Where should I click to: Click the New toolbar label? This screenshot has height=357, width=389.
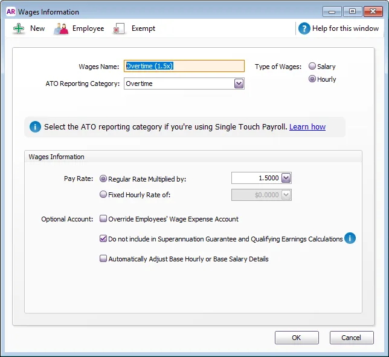37,28
